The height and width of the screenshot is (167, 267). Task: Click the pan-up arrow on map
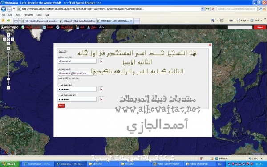(8, 35)
